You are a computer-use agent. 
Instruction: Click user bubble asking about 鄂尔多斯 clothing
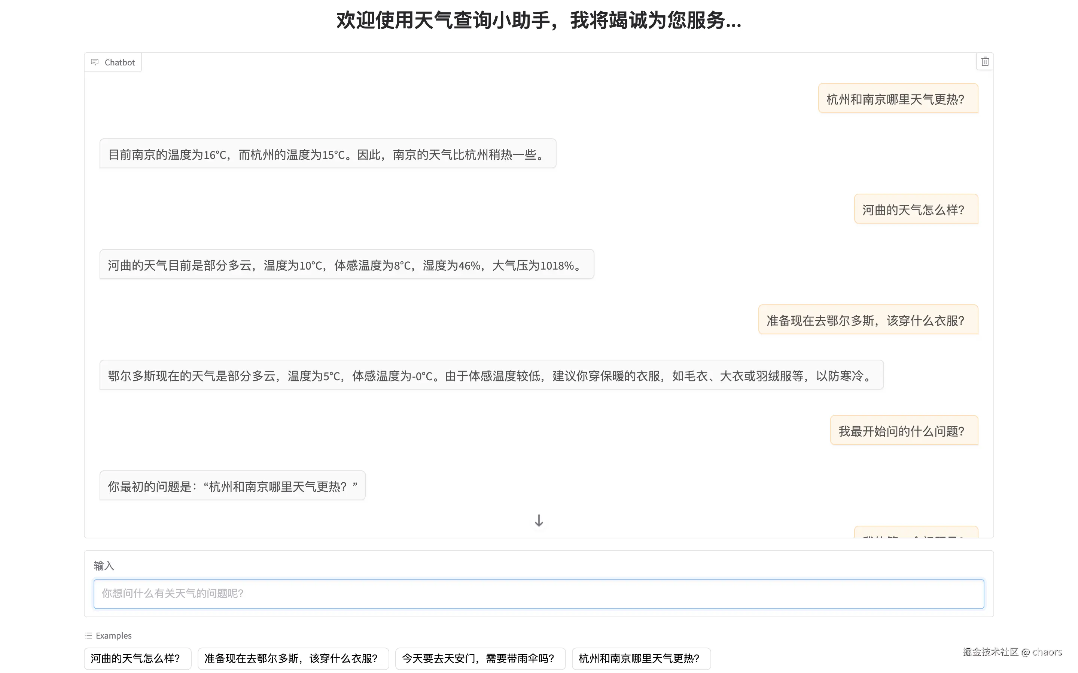pos(868,320)
